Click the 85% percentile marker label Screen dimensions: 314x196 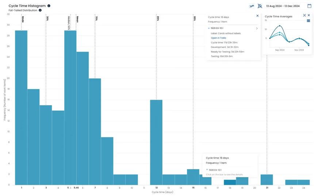pos(158,18)
